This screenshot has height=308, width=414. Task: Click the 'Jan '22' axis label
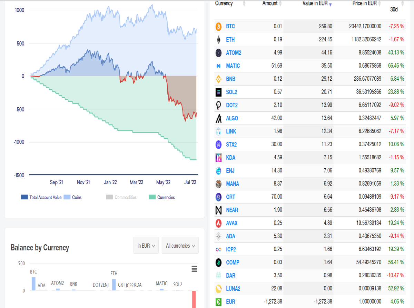point(110,182)
